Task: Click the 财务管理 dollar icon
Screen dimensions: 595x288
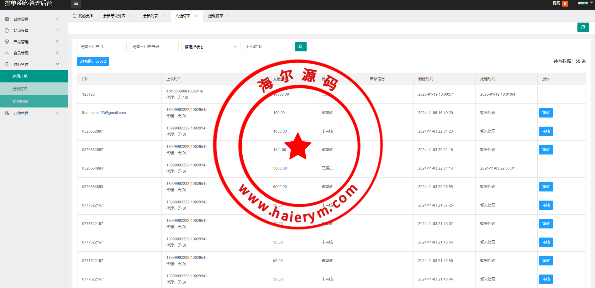Action: tap(7, 64)
